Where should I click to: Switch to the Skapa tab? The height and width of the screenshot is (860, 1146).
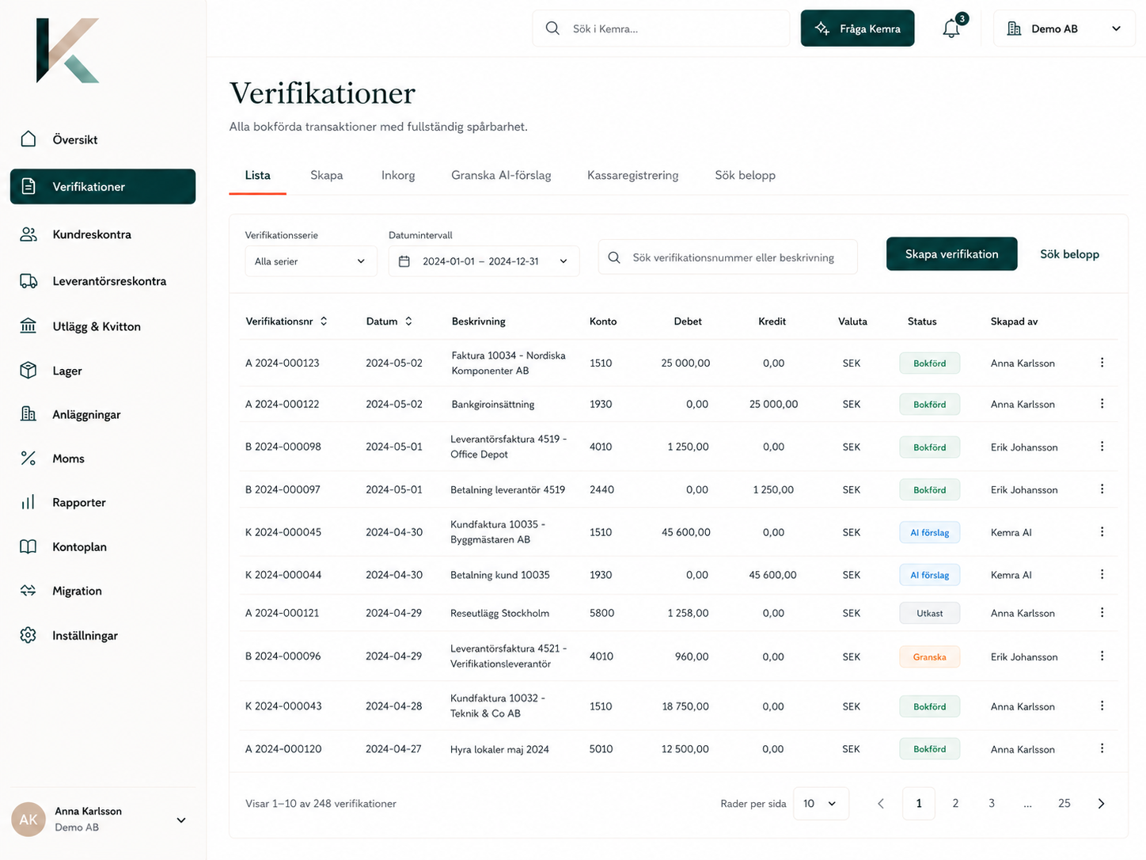pyautogui.click(x=327, y=175)
